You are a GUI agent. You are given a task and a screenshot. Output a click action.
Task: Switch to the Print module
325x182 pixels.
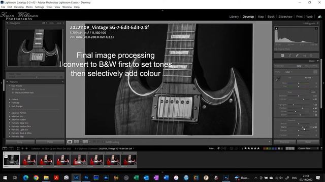[x=299, y=17]
